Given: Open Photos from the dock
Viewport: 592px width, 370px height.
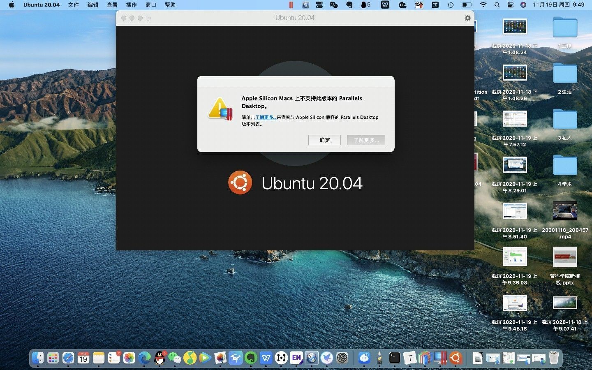Looking at the screenshot, I should click(x=129, y=358).
